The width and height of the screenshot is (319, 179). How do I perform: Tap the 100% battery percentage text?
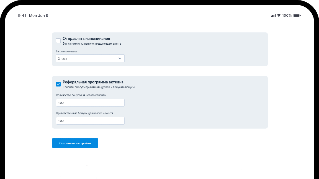pos(287,16)
